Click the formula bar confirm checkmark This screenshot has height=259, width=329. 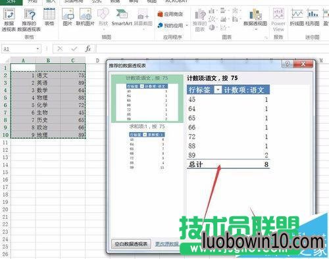pos(74,49)
